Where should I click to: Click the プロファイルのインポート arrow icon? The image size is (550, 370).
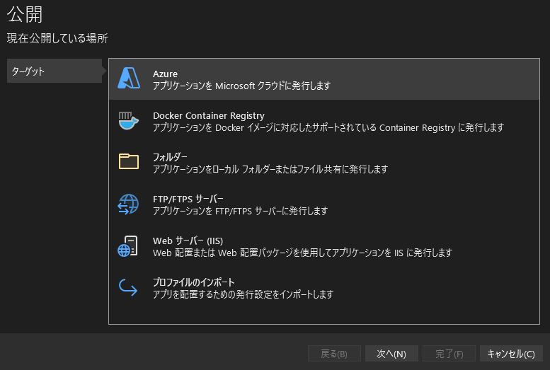pos(129,287)
